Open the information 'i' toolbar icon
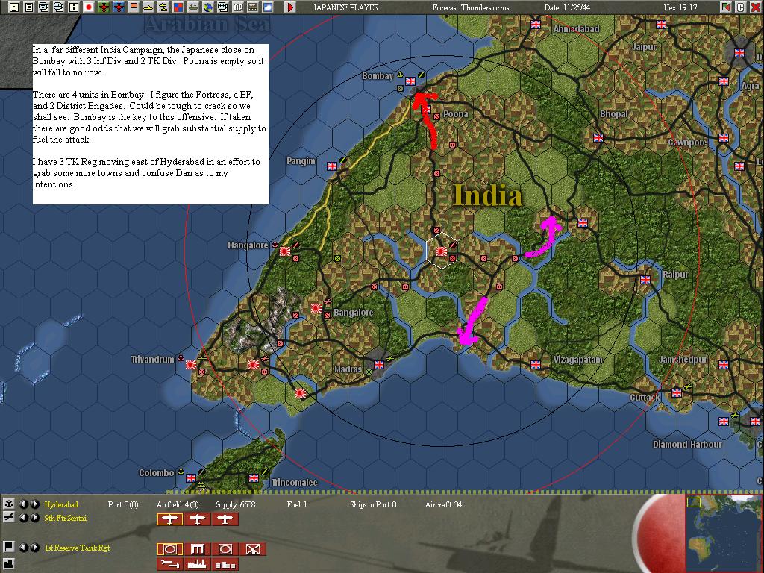 (74, 7)
